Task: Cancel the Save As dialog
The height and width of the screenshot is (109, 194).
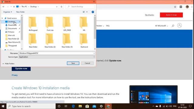Action: 87,63
